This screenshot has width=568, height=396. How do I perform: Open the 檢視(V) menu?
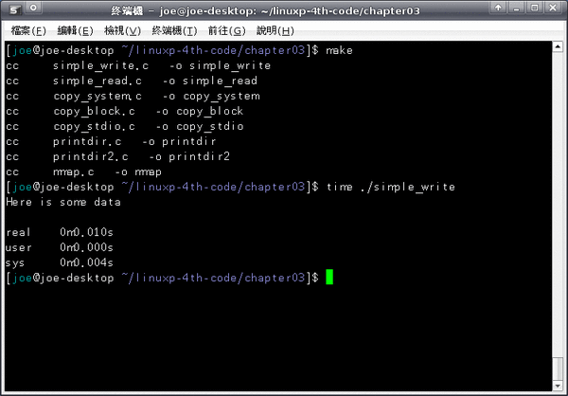(122, 31)
